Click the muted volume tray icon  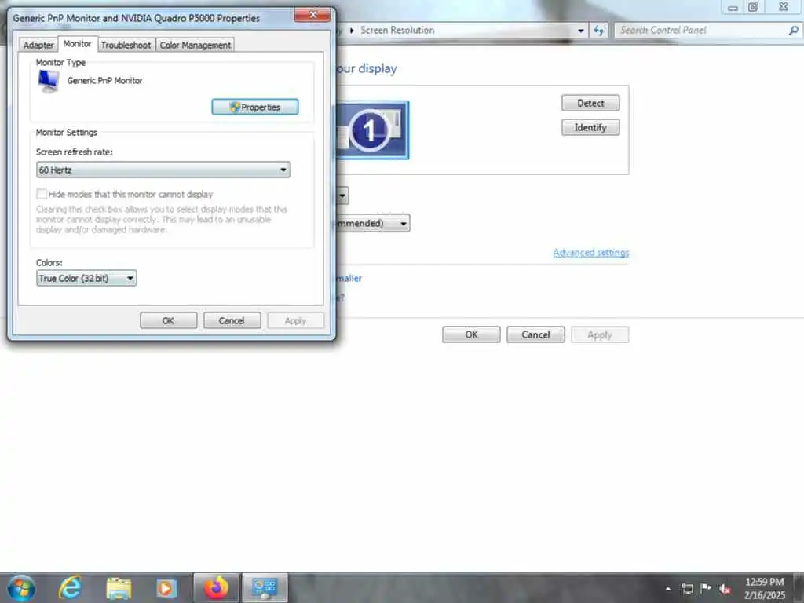point(725,589)
